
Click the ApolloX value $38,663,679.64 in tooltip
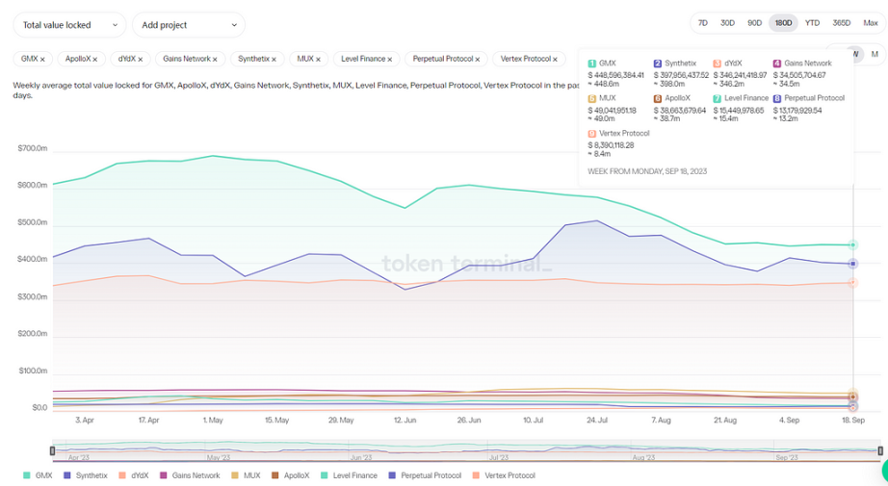click(x=680, y=111)
